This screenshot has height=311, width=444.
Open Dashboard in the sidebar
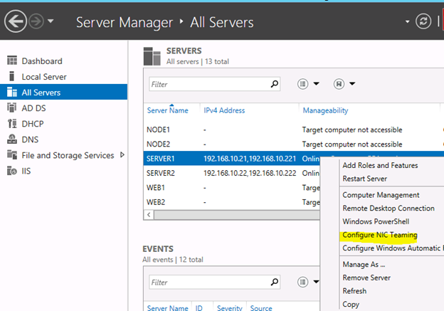[42, 61]
